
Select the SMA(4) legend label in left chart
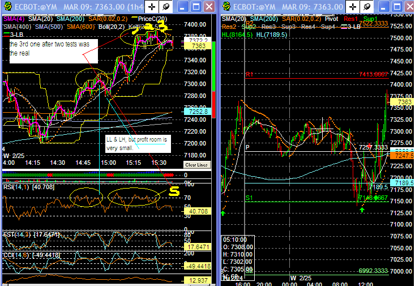[x=14, y=19]
